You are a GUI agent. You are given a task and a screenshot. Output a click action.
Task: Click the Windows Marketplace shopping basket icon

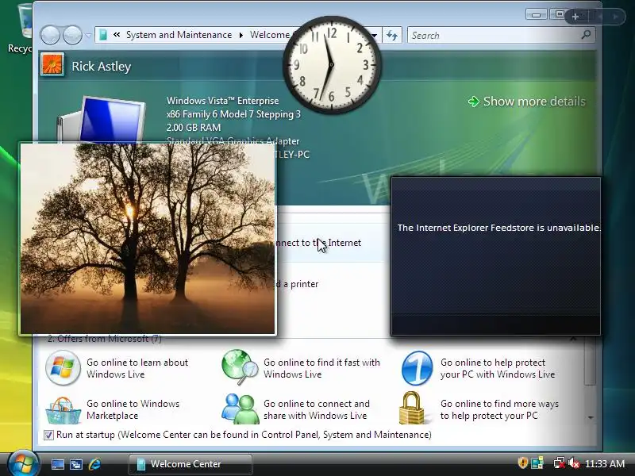point(63,410)
